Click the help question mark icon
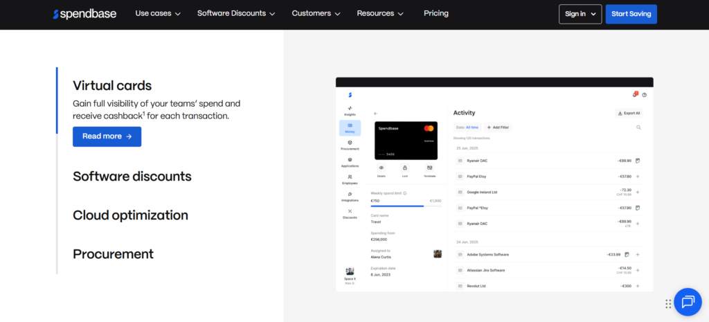709x322 pixels. click(645, 95)
